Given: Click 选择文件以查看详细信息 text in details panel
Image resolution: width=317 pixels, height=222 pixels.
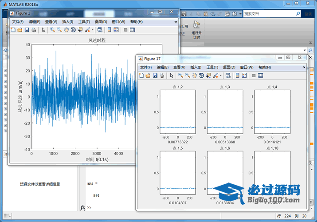Looking at the screenshot, I should 40,184.
